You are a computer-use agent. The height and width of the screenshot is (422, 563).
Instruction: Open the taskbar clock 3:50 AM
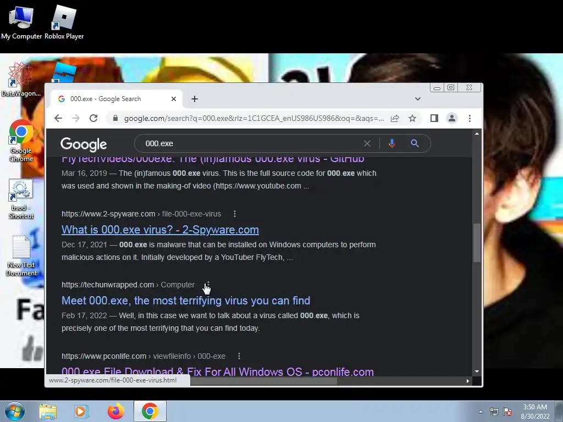(x=535, y=412)
